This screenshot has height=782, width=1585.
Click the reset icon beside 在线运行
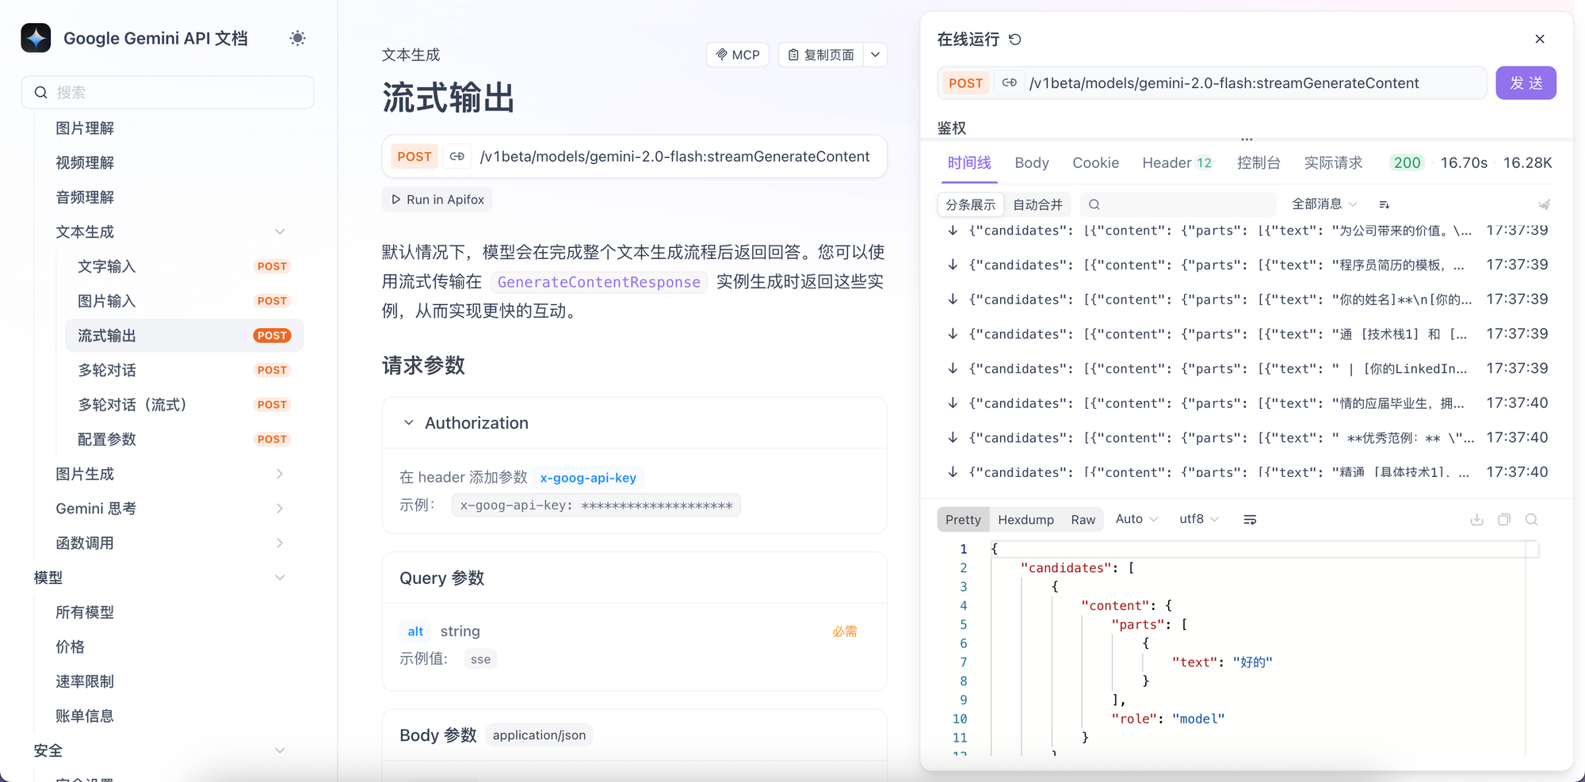(x=1015, y=39)
